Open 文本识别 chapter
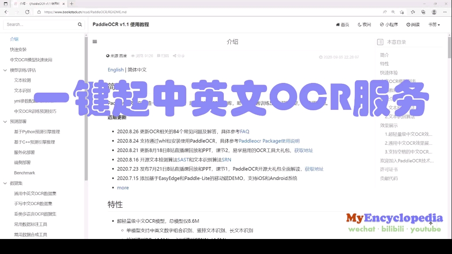 coord(22,90)
